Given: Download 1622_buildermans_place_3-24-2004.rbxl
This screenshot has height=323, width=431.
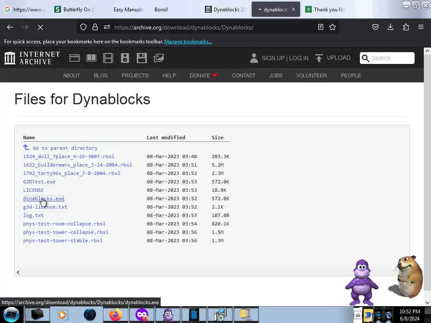Looking at the screenshot, I should tap(77, 165).
